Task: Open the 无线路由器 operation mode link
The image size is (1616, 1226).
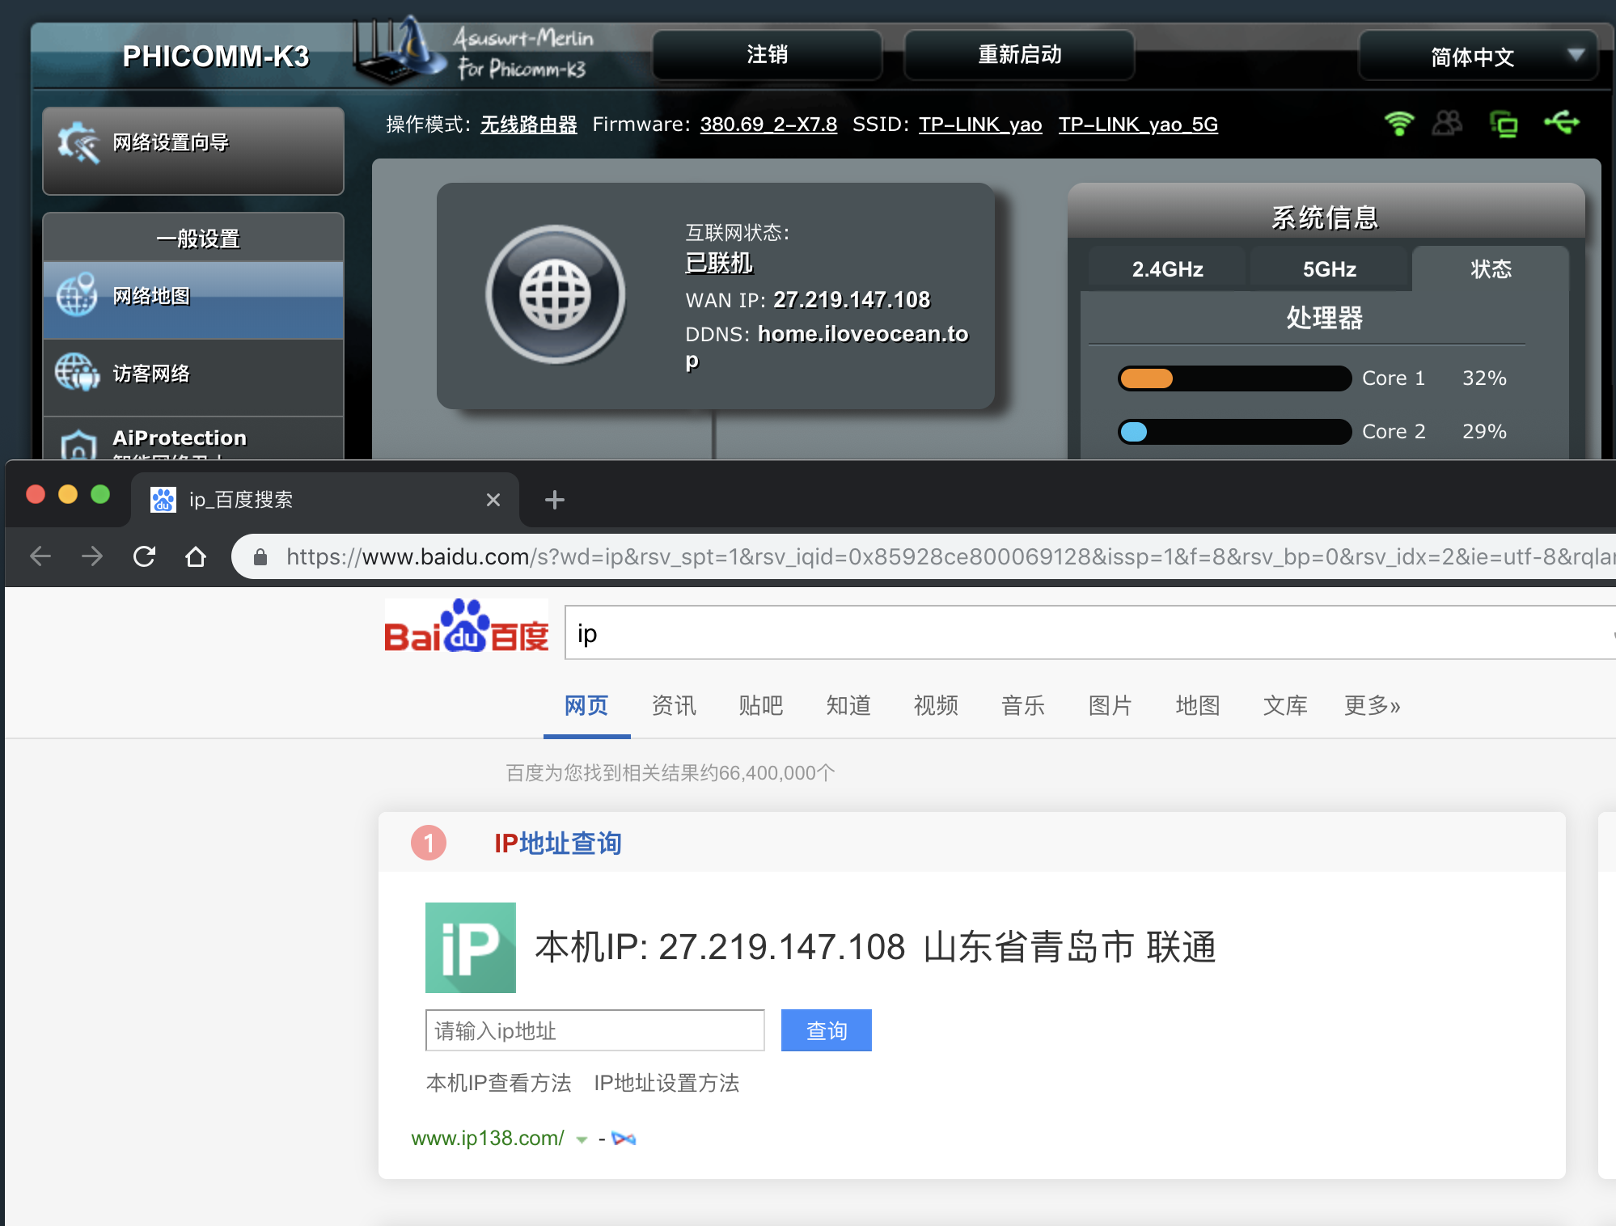Action: coord(528,125)
